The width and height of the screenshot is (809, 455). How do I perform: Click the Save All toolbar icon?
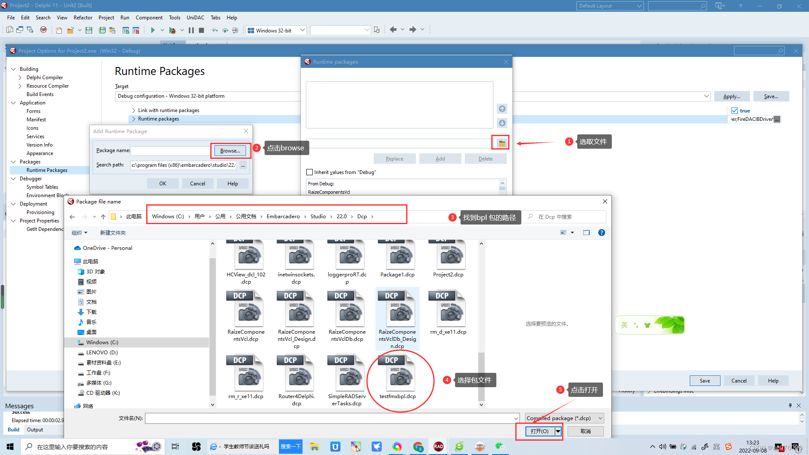coord(102,30)
